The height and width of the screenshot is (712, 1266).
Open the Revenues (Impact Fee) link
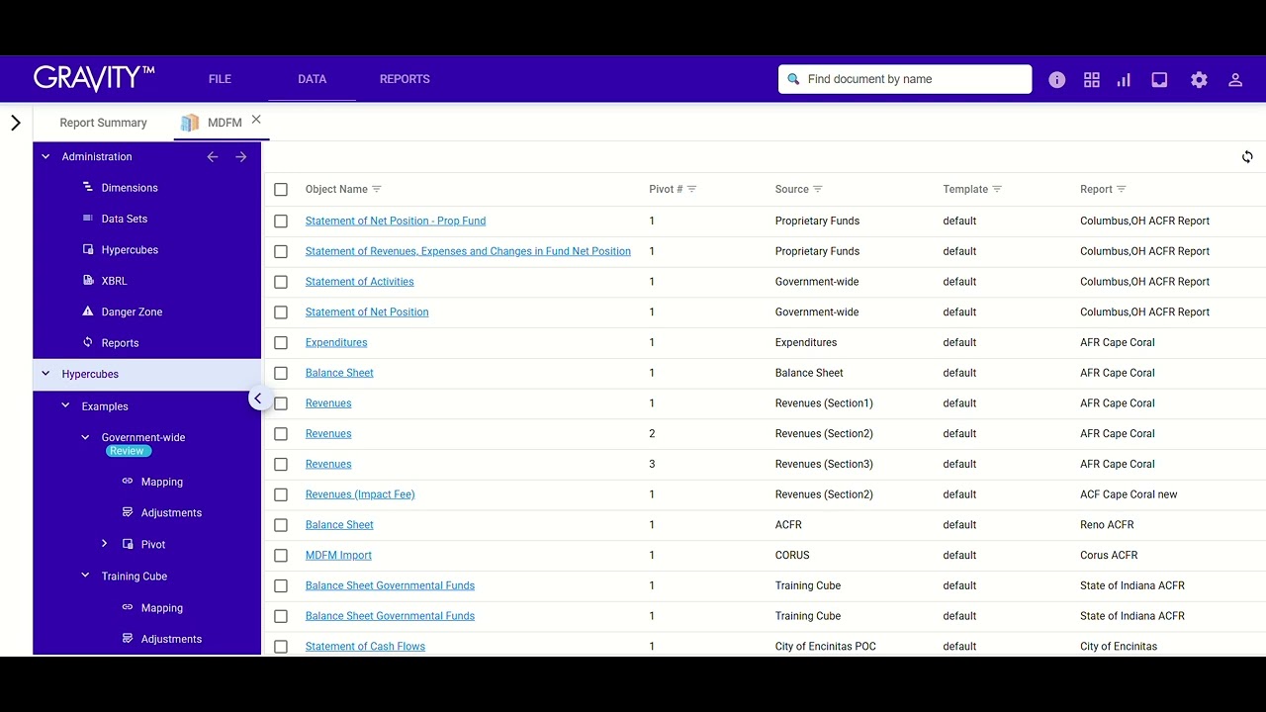pyautogui.click(x=360, y=494)
